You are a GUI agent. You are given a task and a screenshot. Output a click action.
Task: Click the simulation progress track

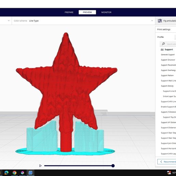coord(78,166)
